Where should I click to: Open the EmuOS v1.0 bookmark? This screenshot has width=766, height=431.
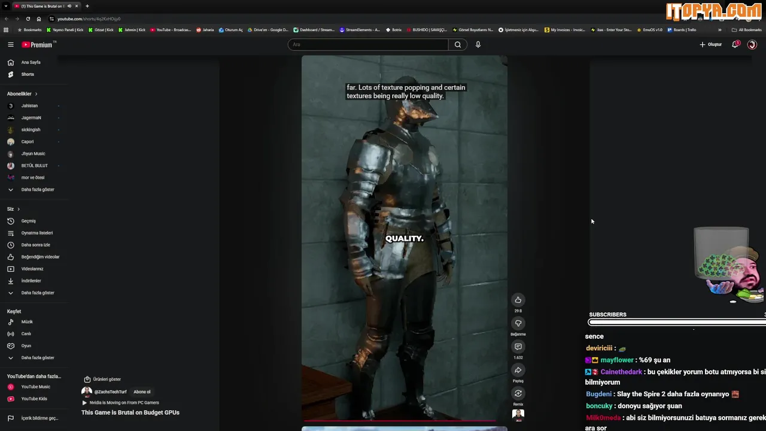(649, 30)
